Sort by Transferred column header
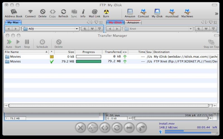 click(x=112, y=52)
